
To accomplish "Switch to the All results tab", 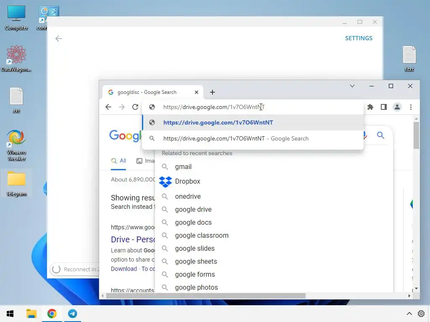I will tap(118, 161).
